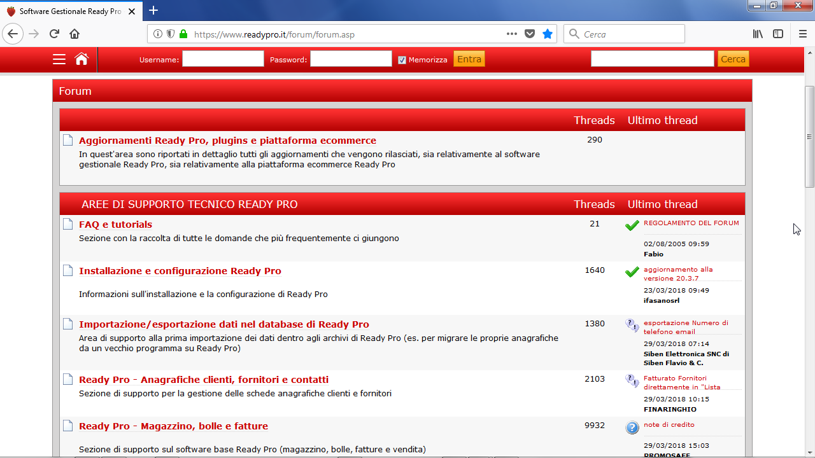Click AREE DI SUPPORTO TECNICO READY PRO heading
Viewport: 815px width, 458px height.
(190, 205)
